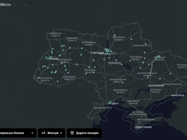Click the Рівненська область label

tap(72, 39)
